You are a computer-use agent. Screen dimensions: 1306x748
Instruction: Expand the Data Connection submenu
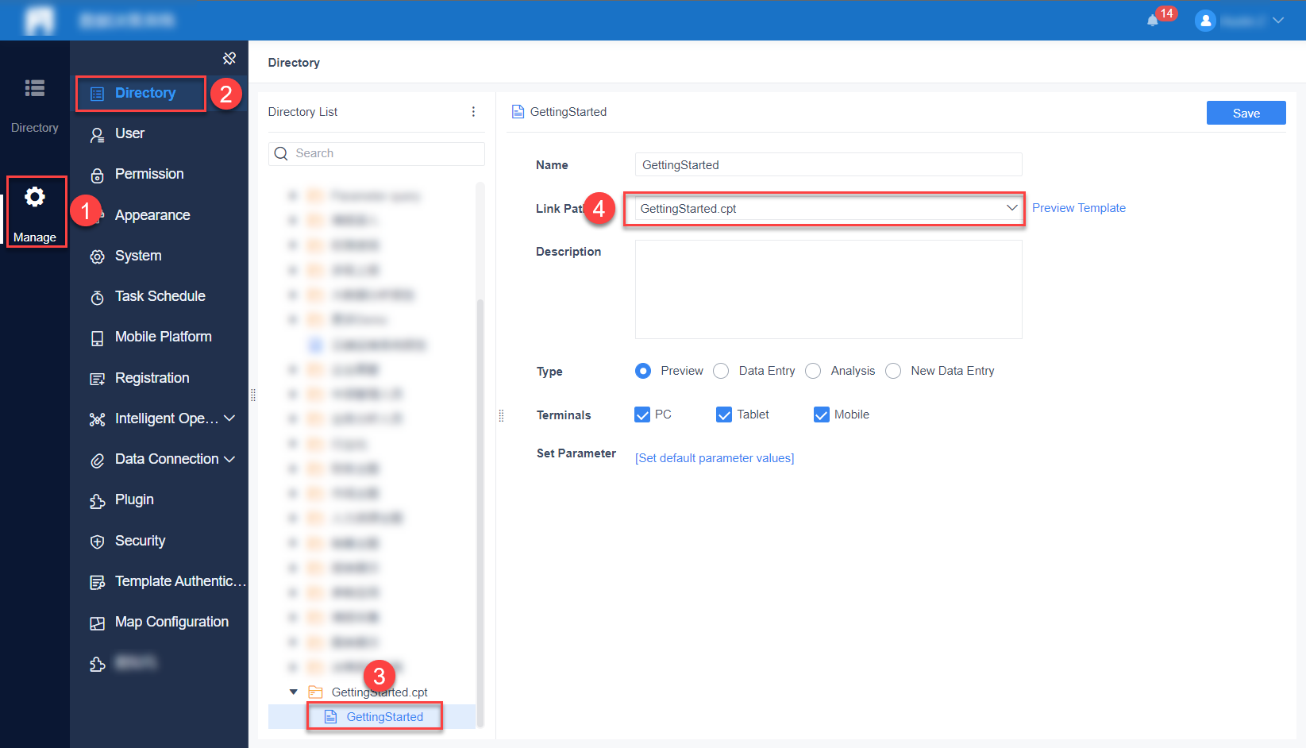(x=230, y=459)
